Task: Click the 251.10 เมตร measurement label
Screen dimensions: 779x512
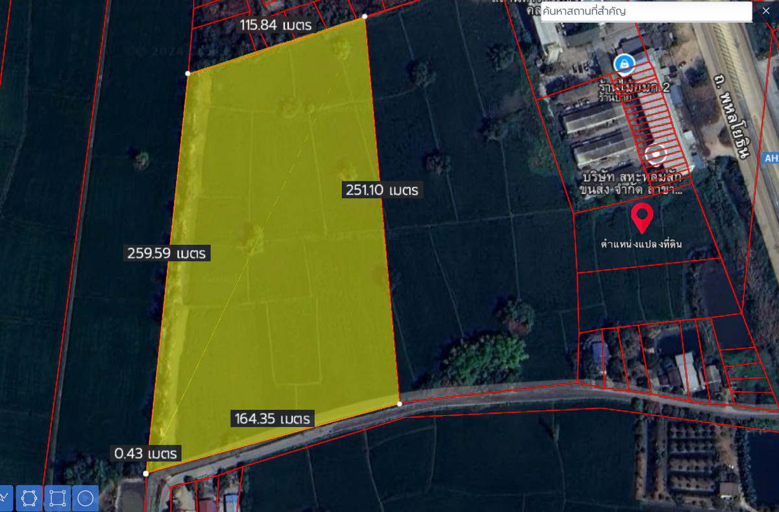Action: (382, 190)
